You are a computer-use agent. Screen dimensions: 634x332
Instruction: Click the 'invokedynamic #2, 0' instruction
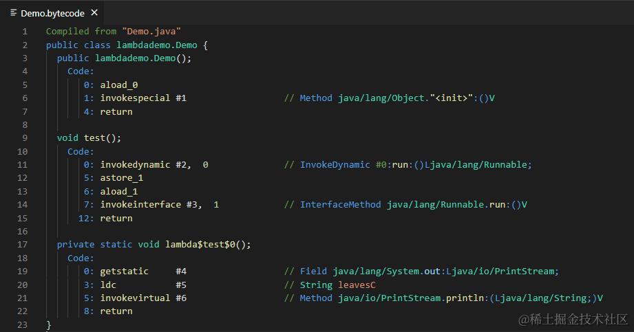(154, 165)
